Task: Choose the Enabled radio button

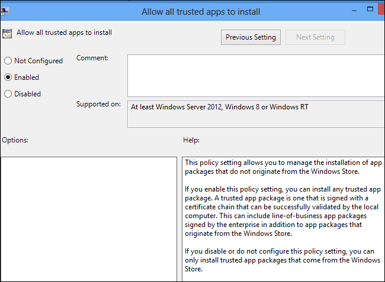Action: [x=8, y=77]
